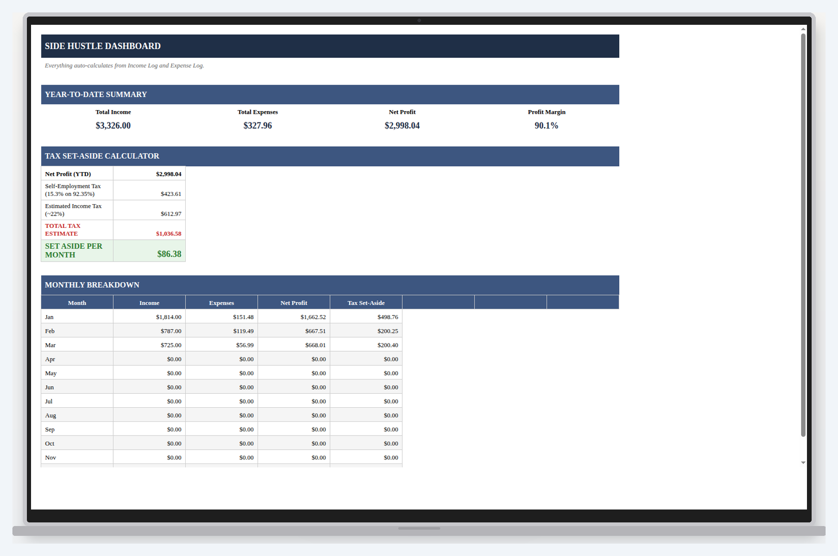This screenshot has height=556, width=838.
Task: Click the Oct tax set-aside cell $0.00
Action: 366,443
